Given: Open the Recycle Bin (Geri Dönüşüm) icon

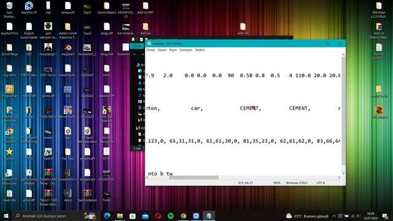Looking at the screenshot, I should click(9, 10).
